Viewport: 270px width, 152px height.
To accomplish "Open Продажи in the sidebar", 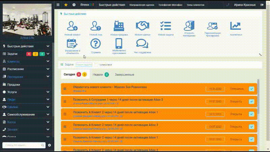I will coord(13,85).
